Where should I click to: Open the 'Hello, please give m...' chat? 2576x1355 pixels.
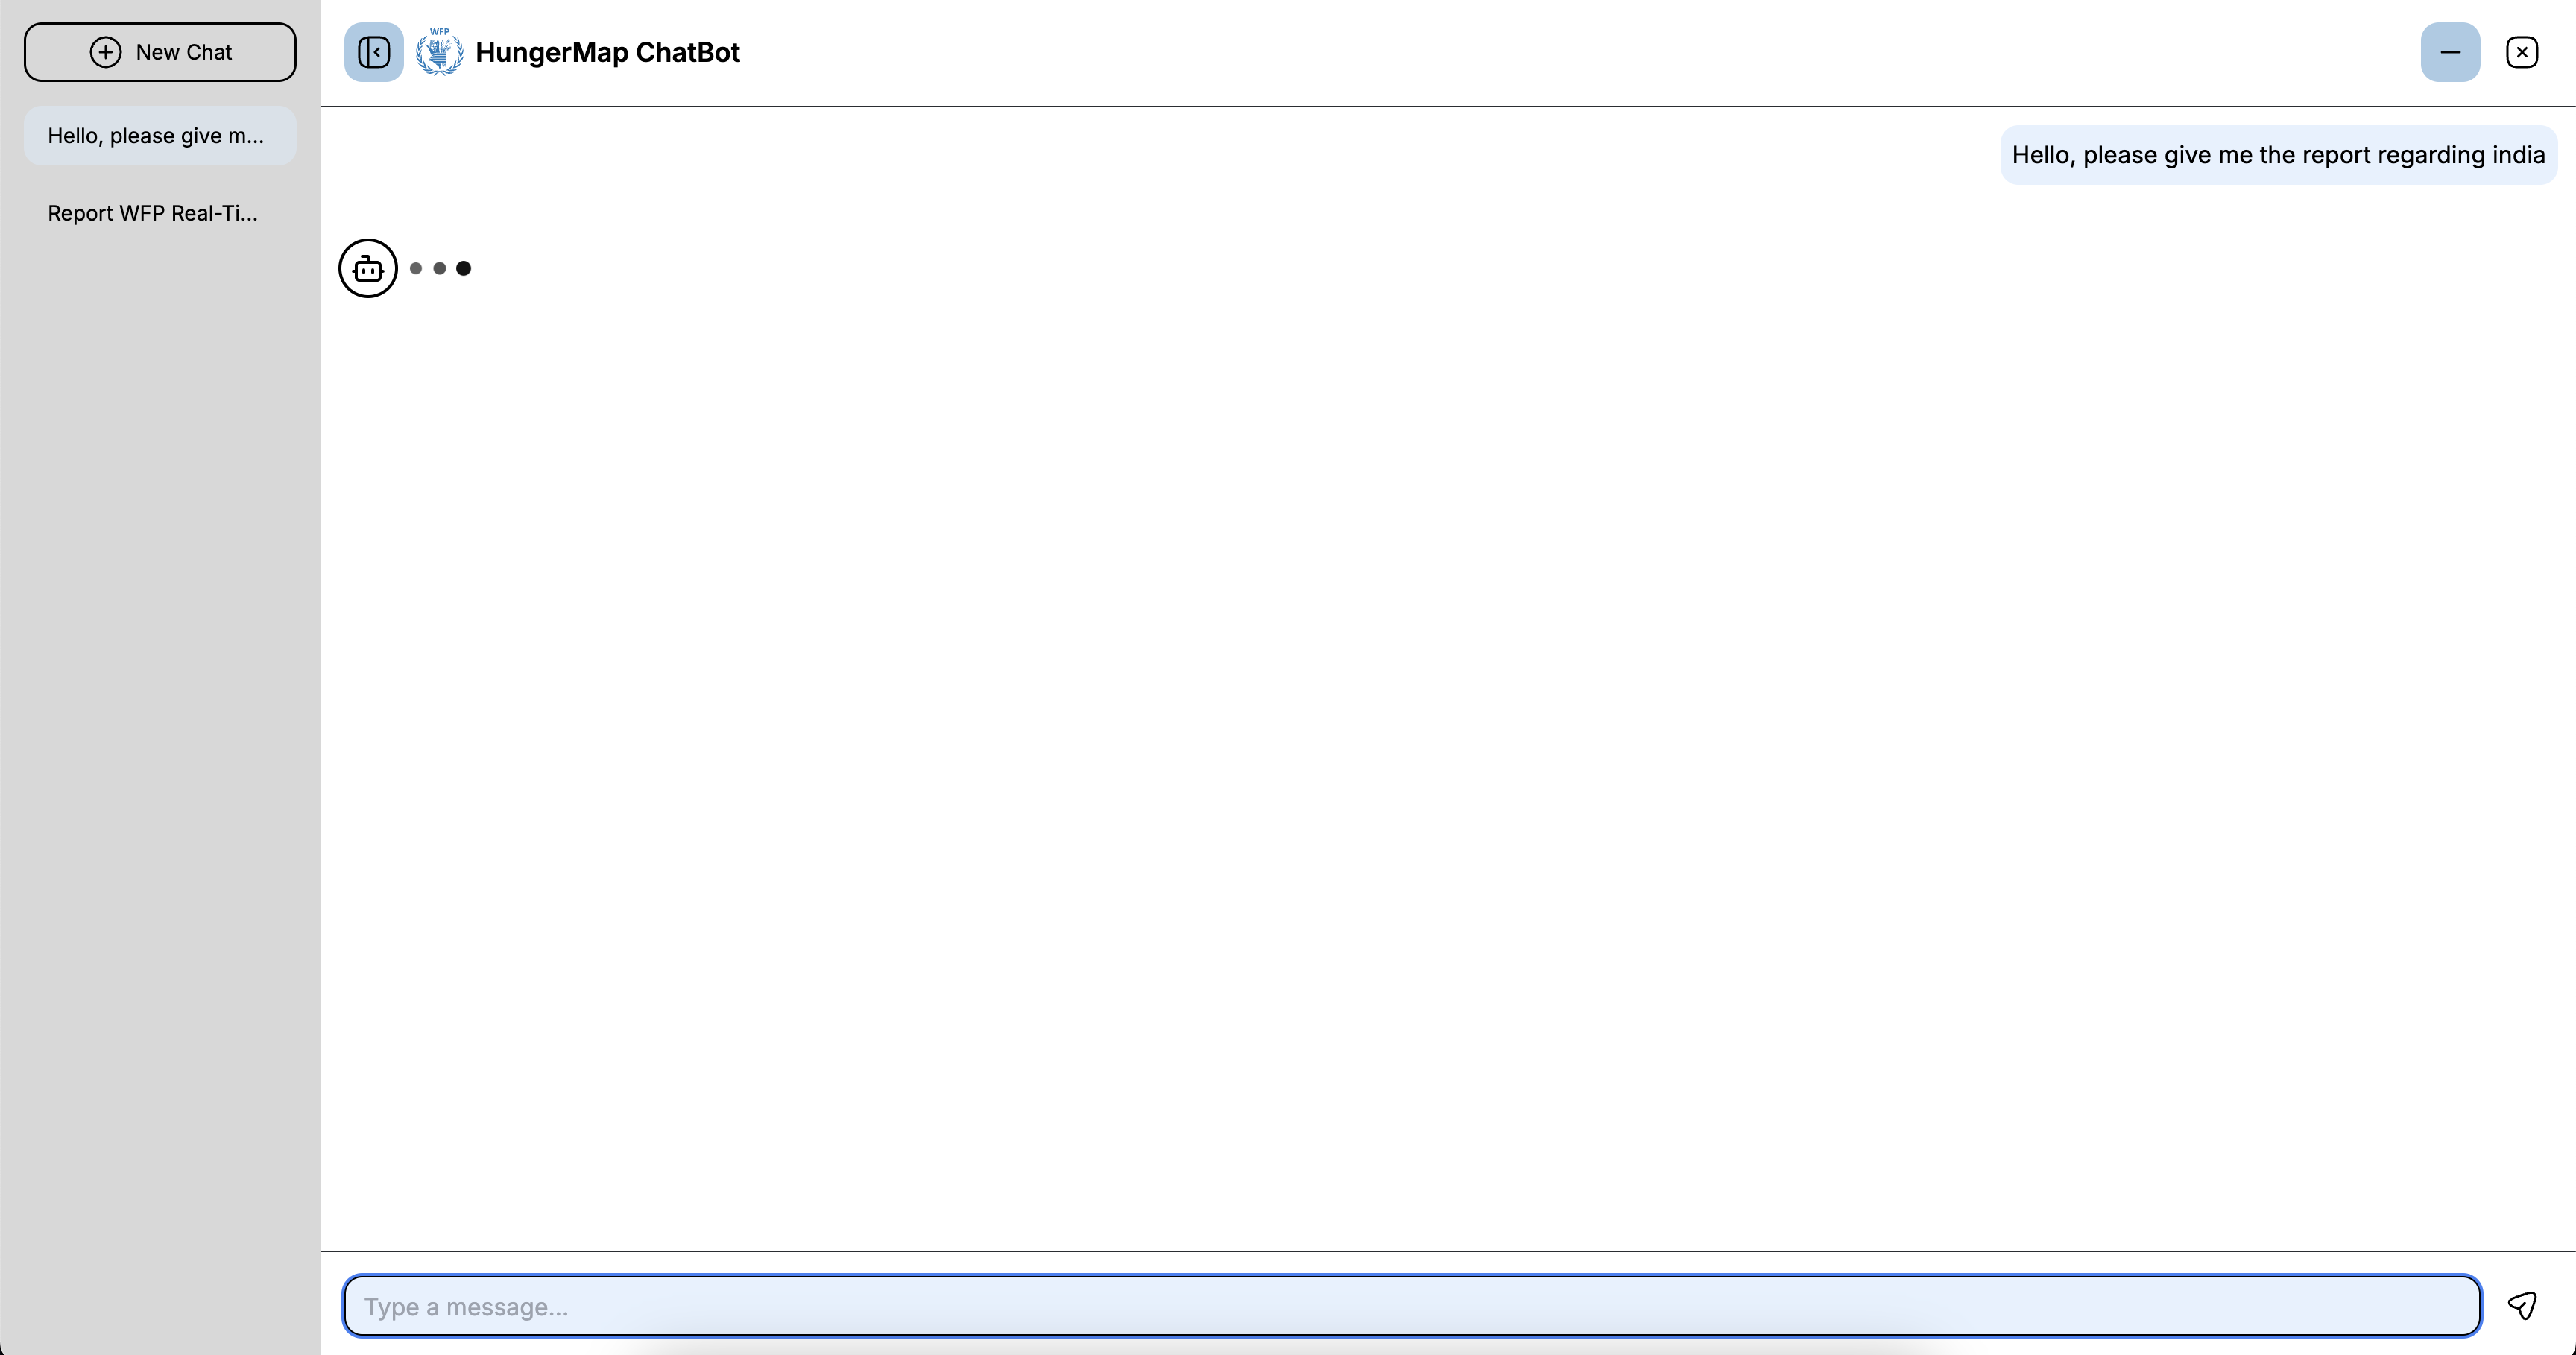[155, 135]
